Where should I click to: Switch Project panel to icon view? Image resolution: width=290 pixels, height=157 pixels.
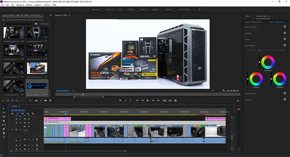point(12,100)
